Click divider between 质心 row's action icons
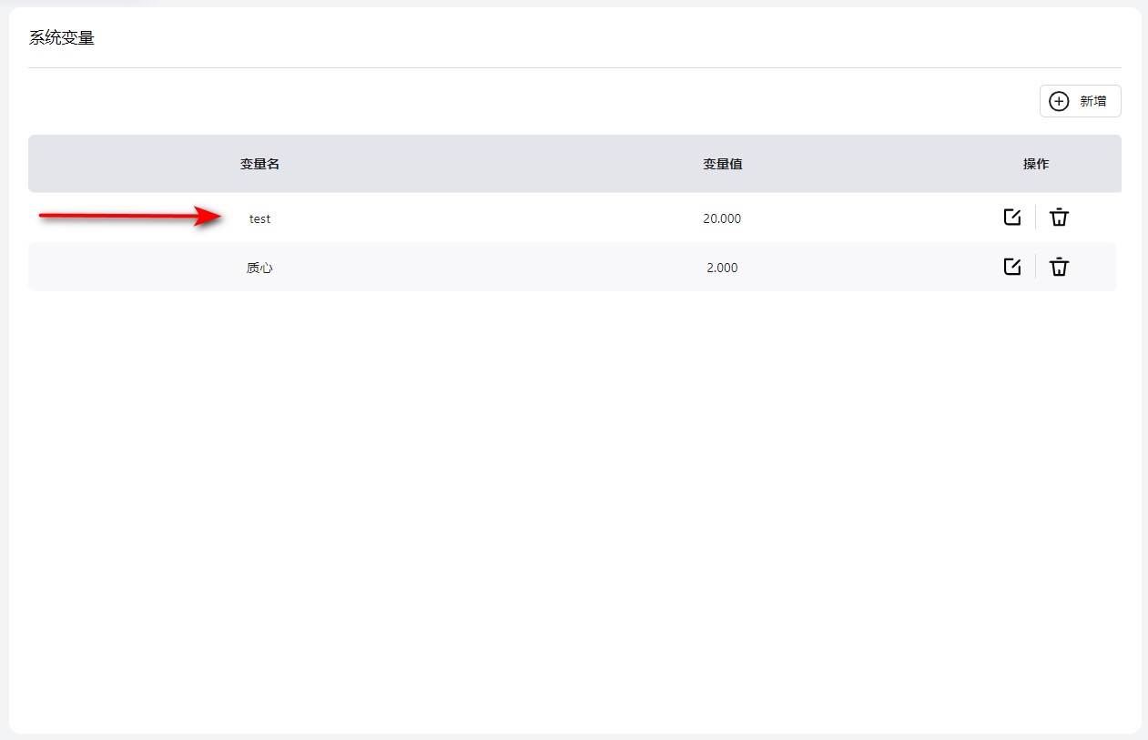 pos(1035,267)
